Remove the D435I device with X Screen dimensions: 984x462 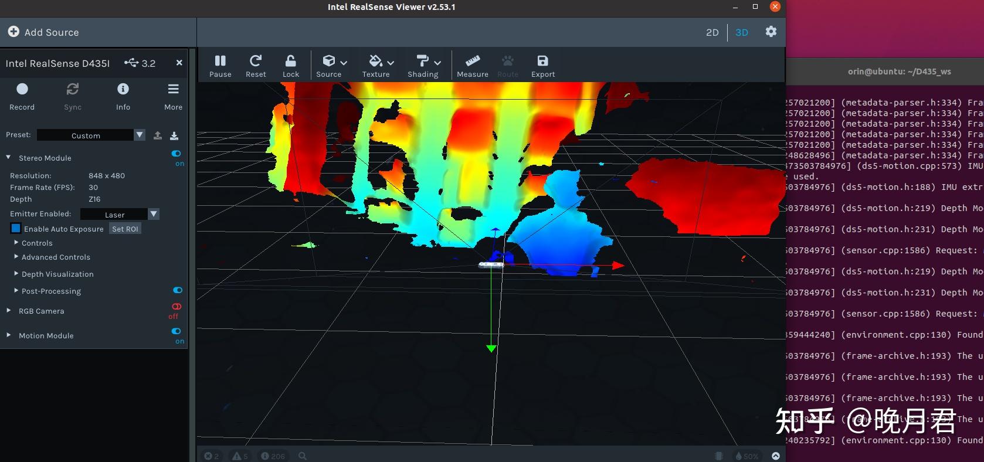[x=179, y=63]
